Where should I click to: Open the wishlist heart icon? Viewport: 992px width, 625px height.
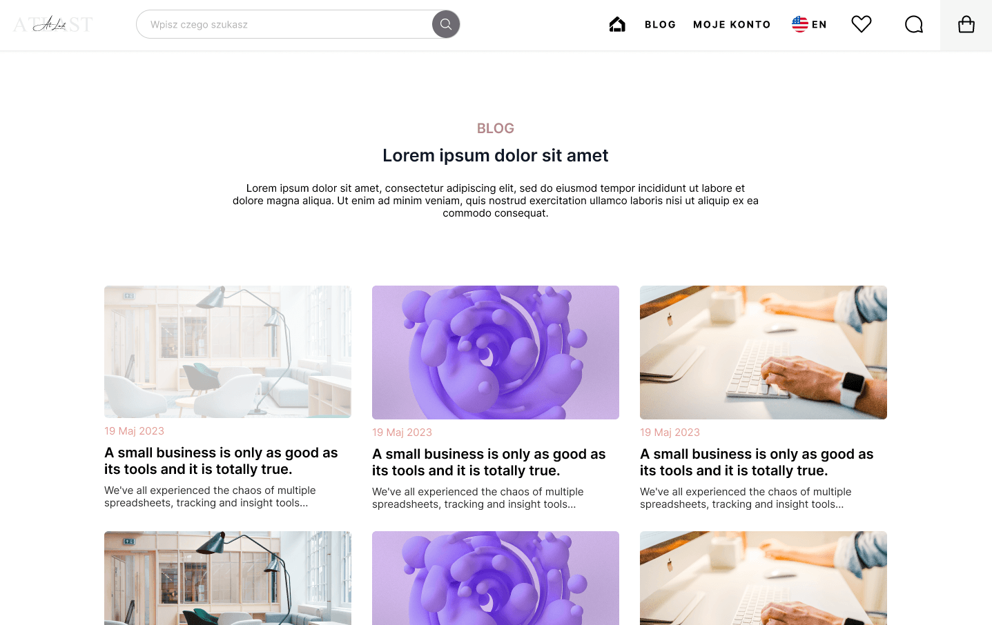[x=861, y=24]
